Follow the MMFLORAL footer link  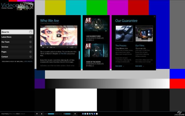point(20,62)
